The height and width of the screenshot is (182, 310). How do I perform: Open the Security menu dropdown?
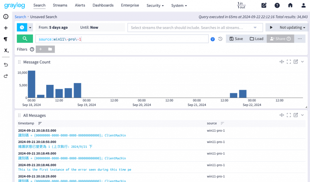[x=155, y=5]
